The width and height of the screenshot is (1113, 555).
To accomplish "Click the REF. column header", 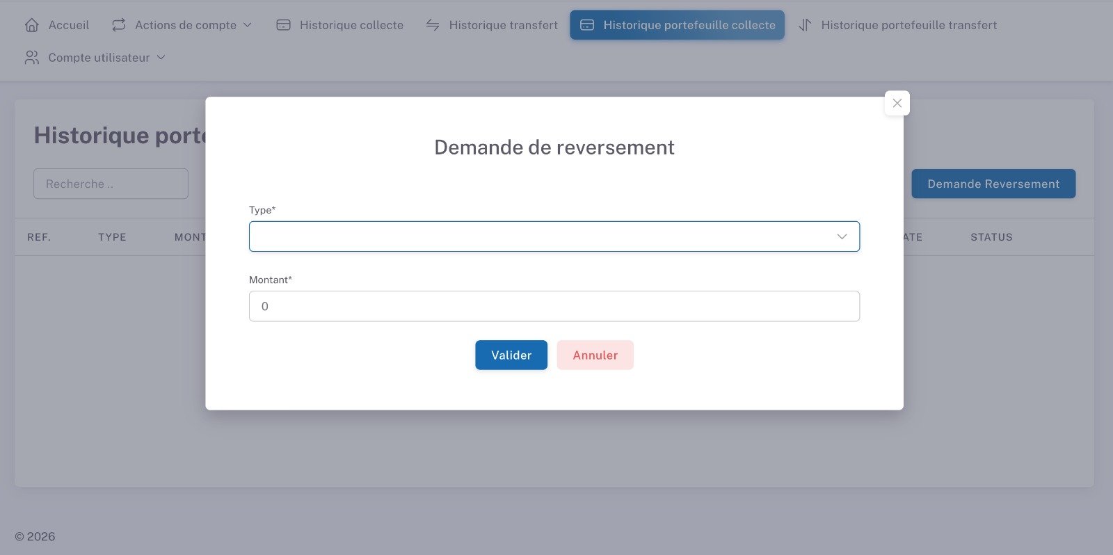I will pyautogui.click(x=39, y=237).
